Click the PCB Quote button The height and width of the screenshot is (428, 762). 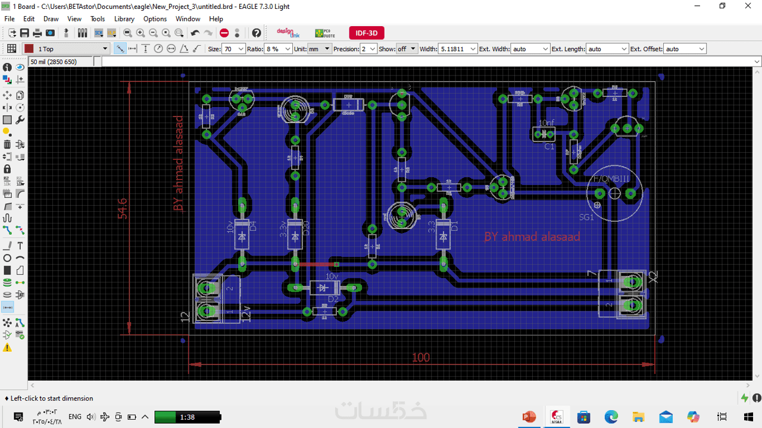[x=324, y=33]
